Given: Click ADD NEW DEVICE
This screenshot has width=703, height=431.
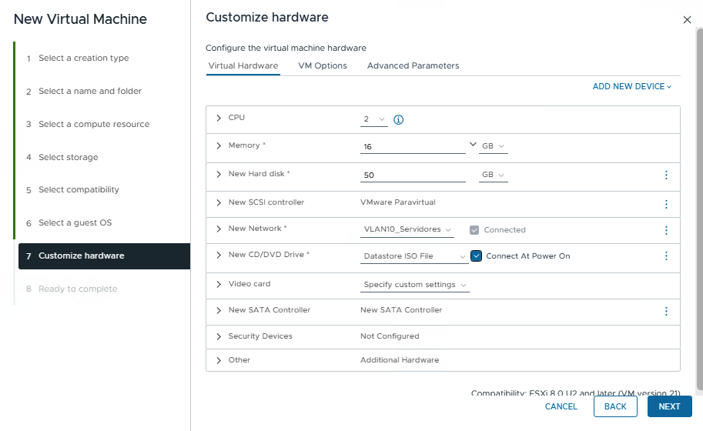Looking at the screenshot, I should tap(631, 87).
